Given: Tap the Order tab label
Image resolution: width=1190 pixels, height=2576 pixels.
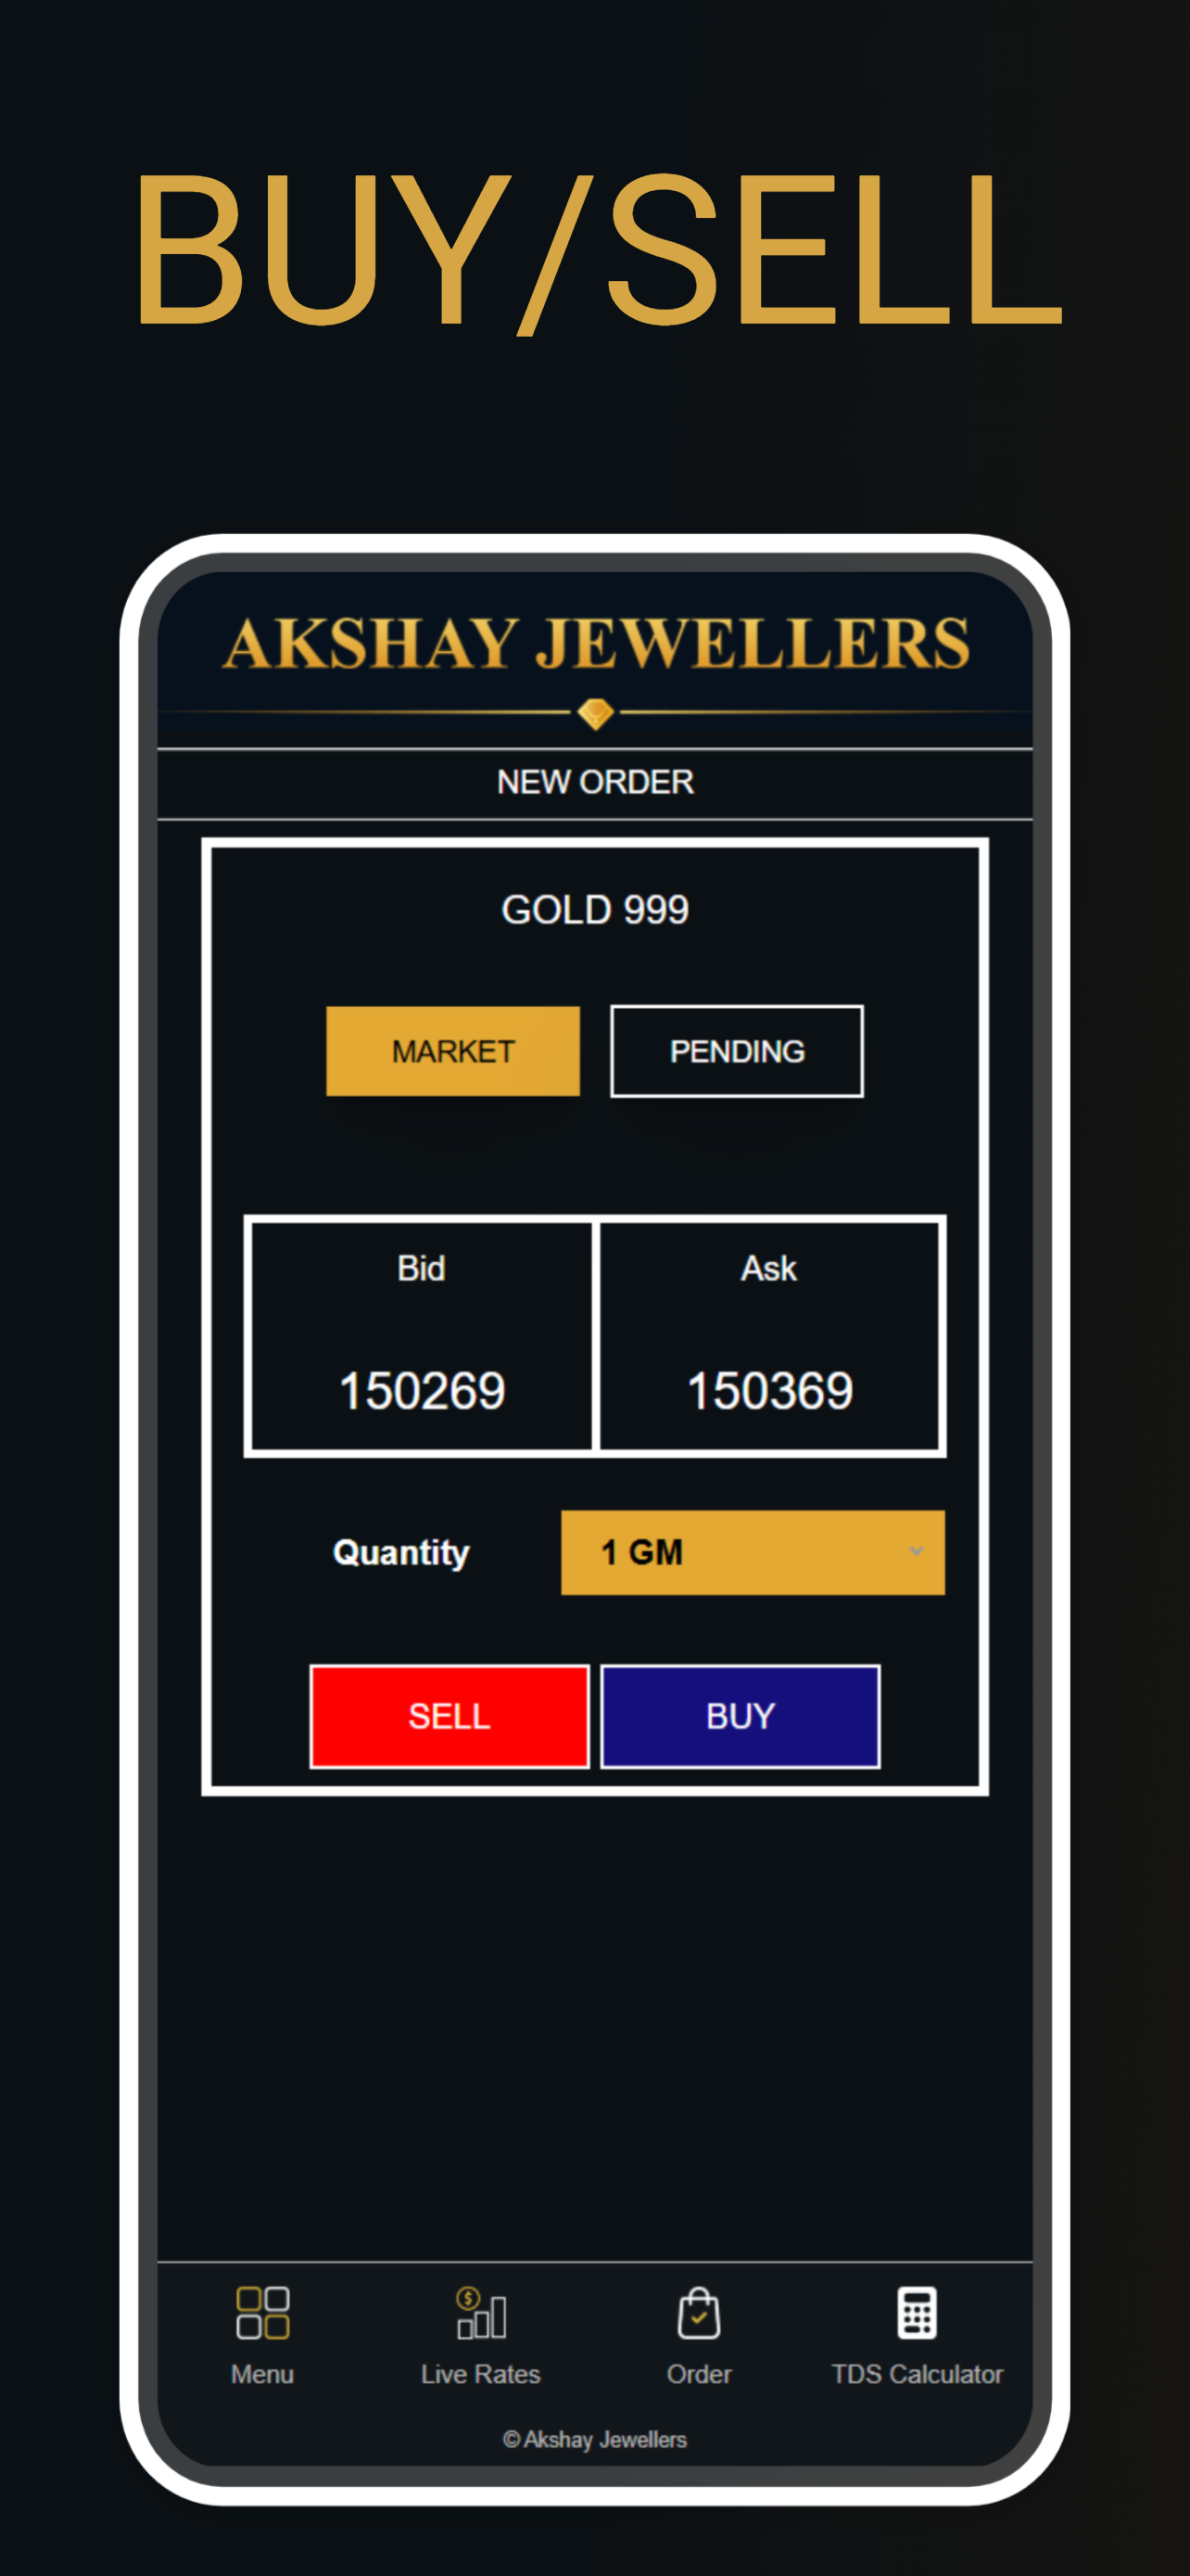Looking at the screenshot, I should [x=700, y=2374].
